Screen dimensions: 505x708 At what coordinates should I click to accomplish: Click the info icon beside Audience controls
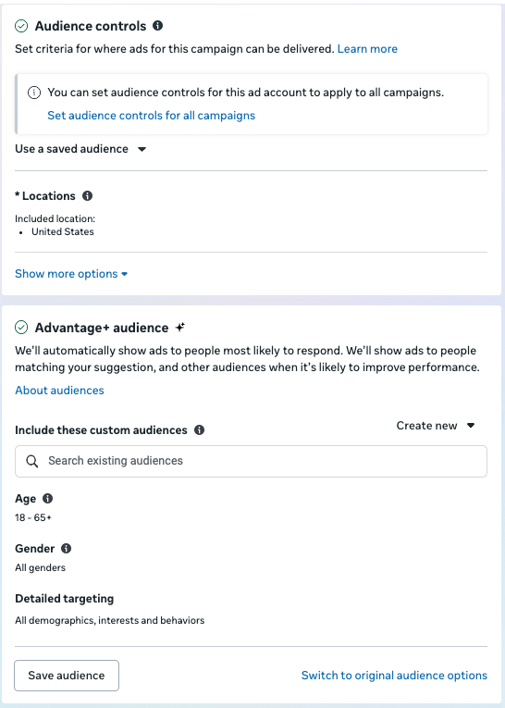[x=157, y=26]
